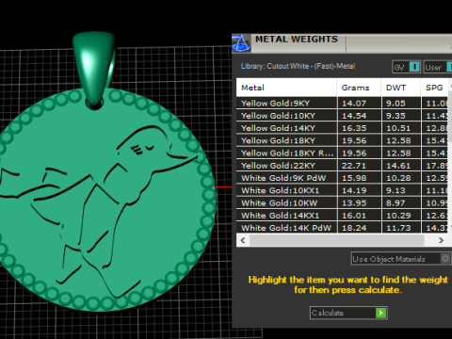Sort by the Grams column header
This screenshot has height=339, width=452.
(359, 88)
